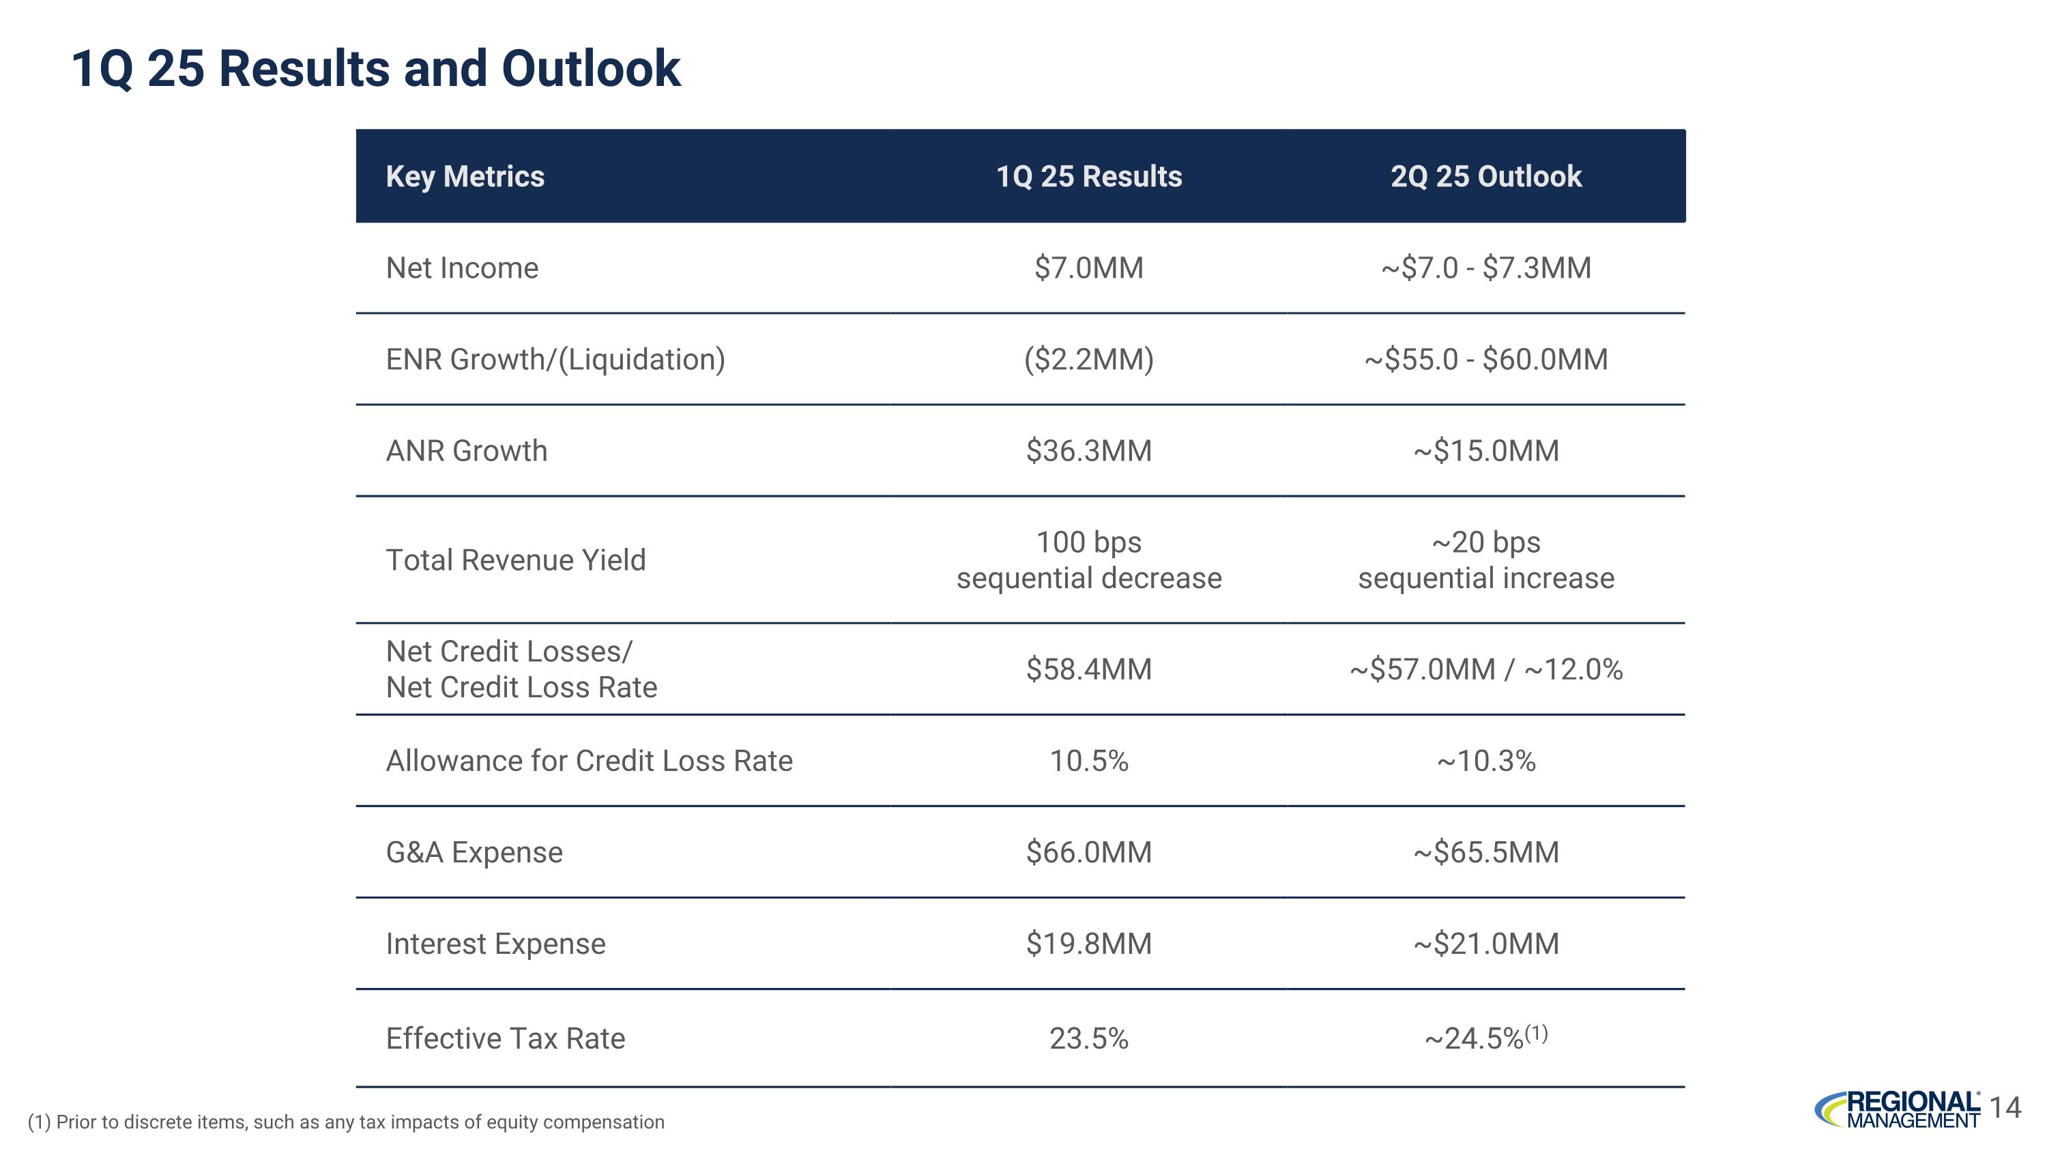Click the ENR Growth/(Liquidation) row label

pos(555,360)
